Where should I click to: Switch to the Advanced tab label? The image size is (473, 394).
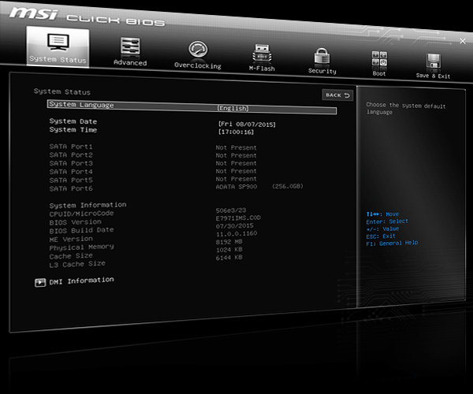[x=129, y=63]
